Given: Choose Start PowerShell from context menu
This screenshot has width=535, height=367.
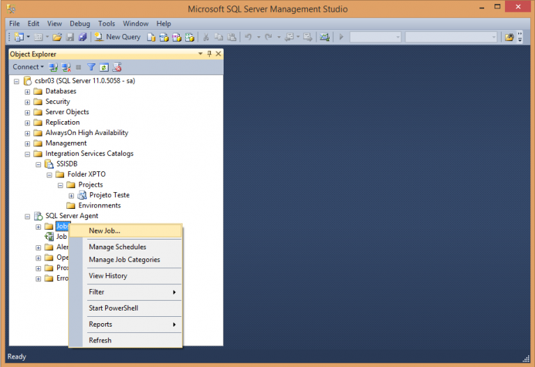Looking at the screenshot, I should (x=125, y=308).
